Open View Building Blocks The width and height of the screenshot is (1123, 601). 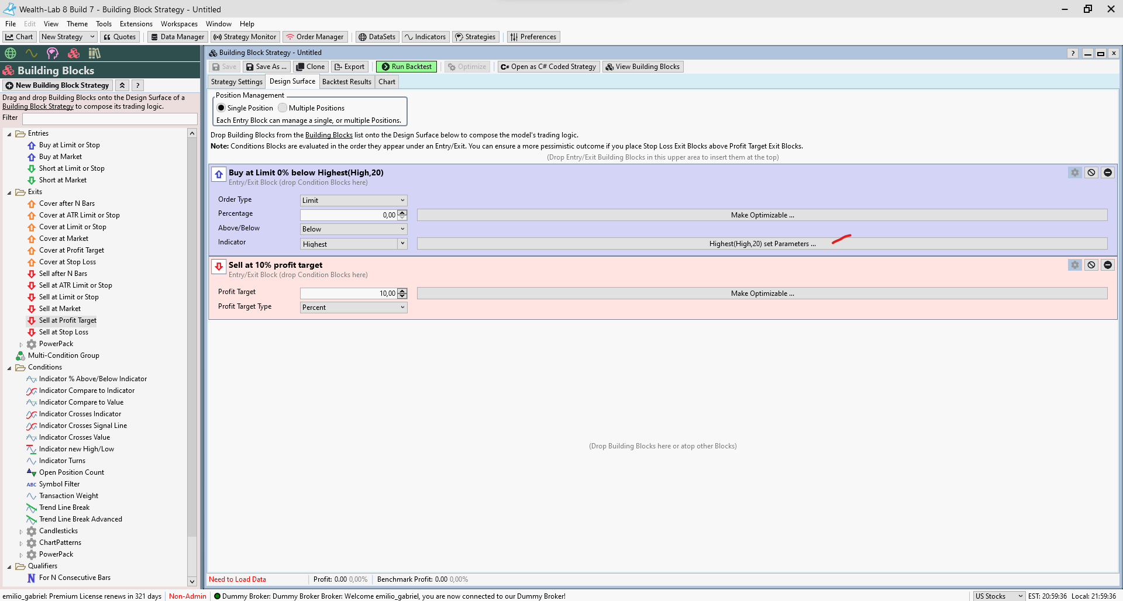(x=642, y=67)
